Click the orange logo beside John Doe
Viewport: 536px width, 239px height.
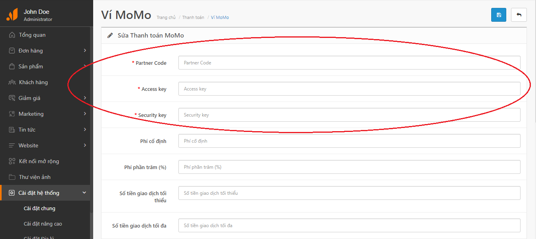[x=12, y=15]
